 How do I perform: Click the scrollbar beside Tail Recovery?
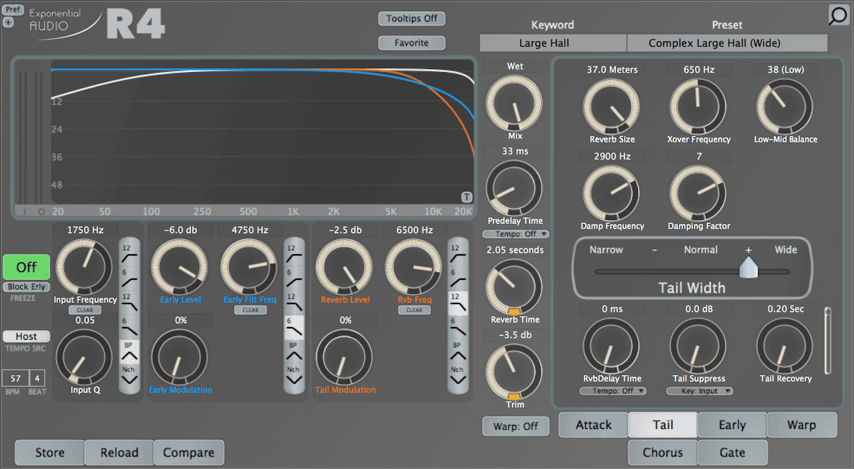pos(828,340)
